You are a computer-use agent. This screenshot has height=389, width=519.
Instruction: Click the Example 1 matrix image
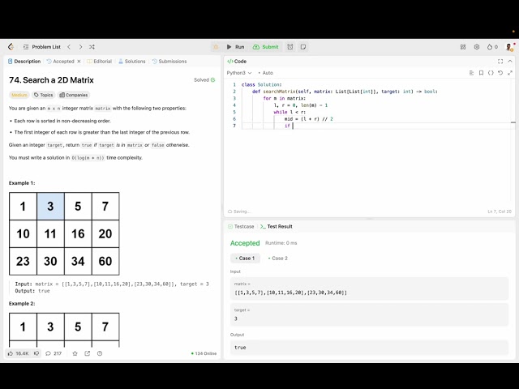64,233
